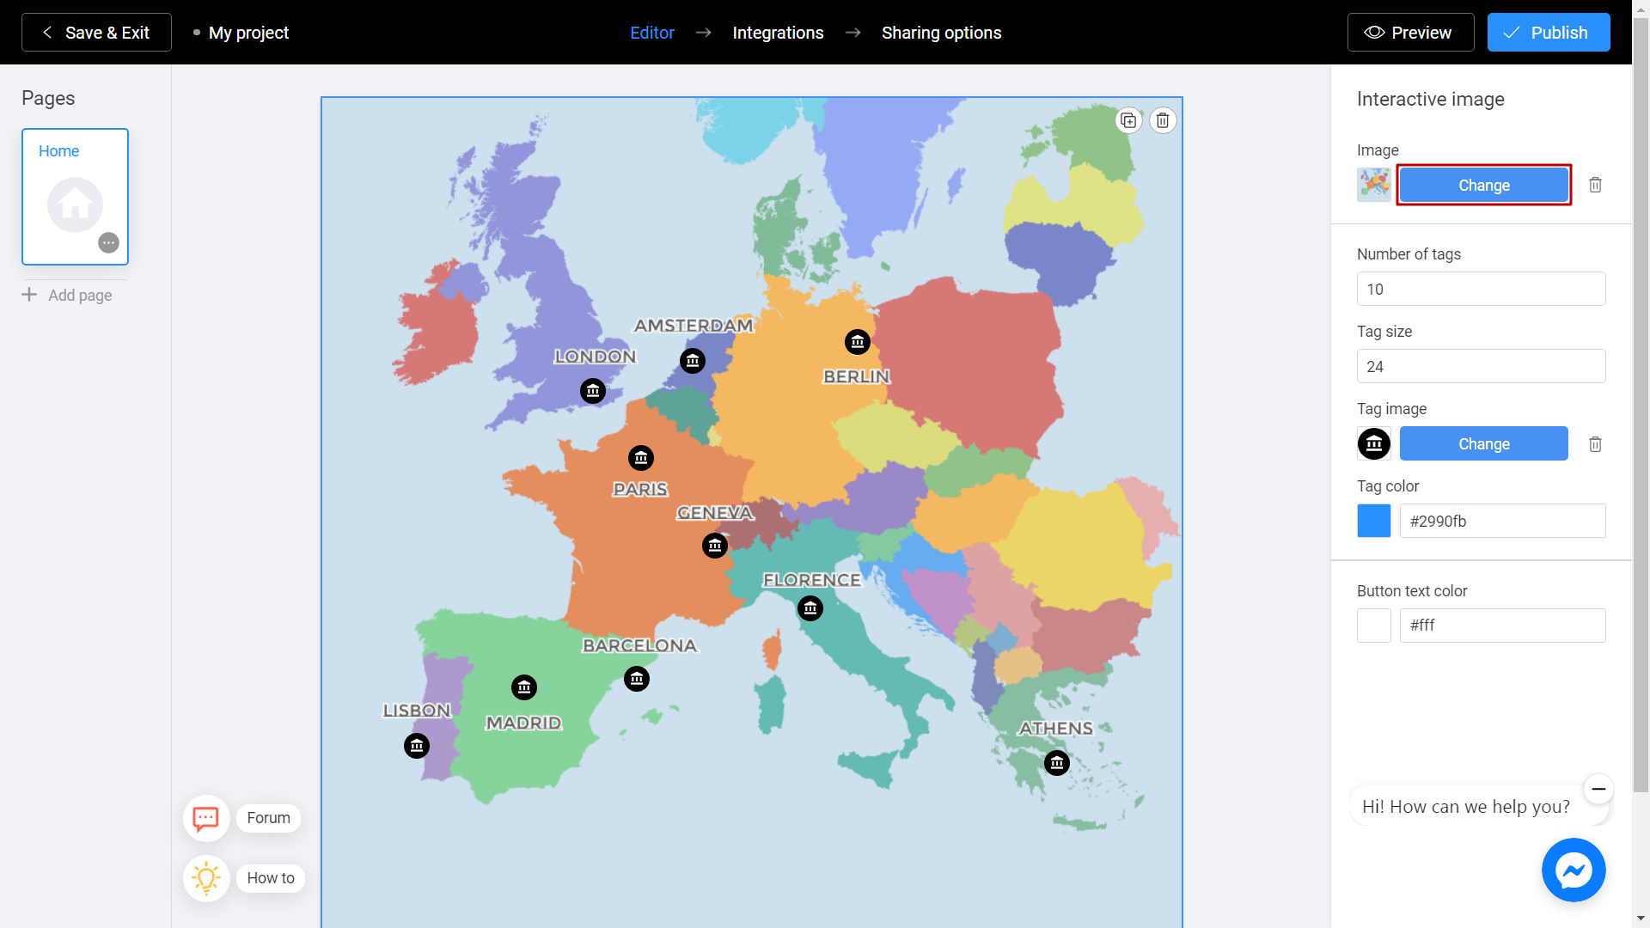
Task: Click the Home page thumbnail
Action: (75, 196)
